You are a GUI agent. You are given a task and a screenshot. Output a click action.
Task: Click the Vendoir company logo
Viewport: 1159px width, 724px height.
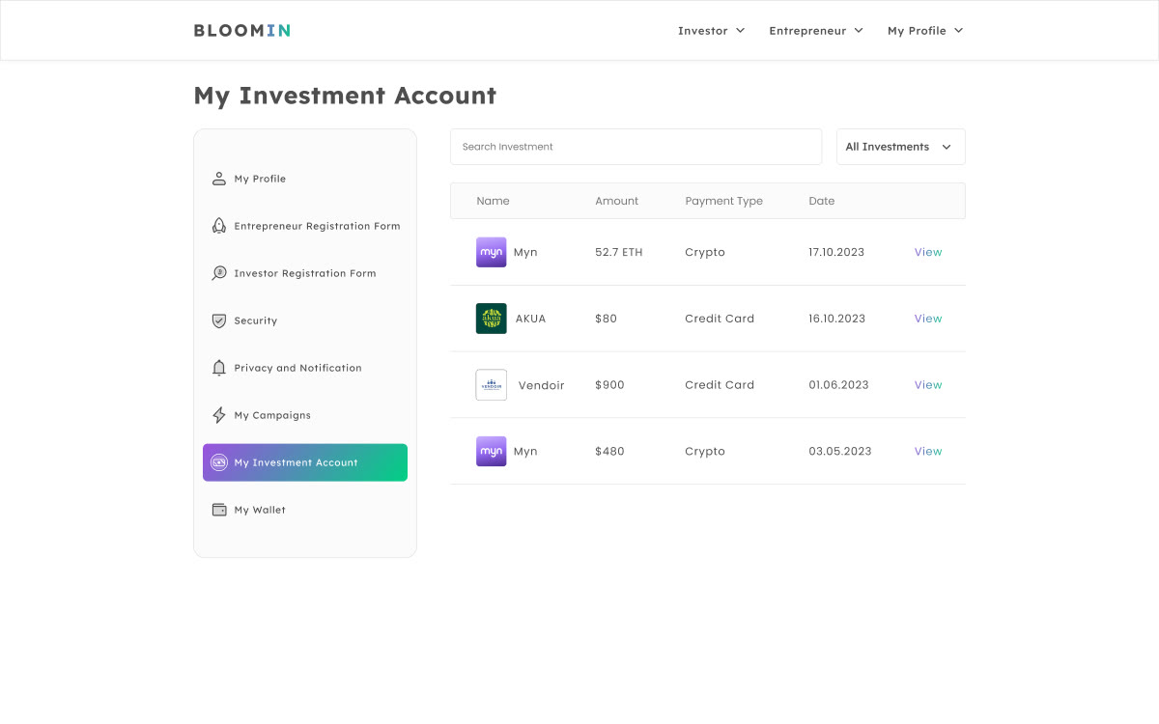point(491,384)
